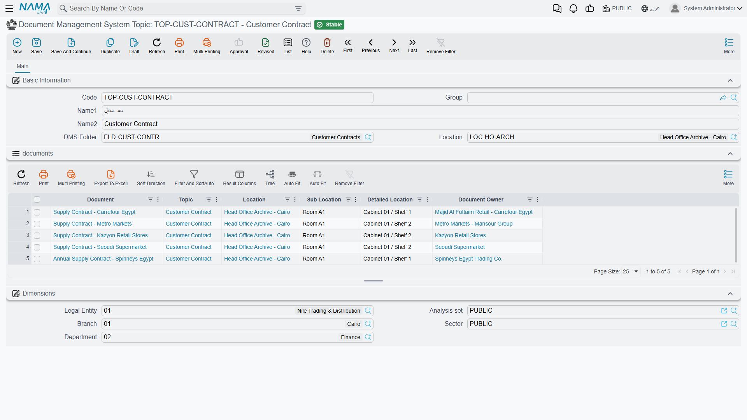Open notifications bell icon
The width and height of the screenshot is (747, 420).
573,9
